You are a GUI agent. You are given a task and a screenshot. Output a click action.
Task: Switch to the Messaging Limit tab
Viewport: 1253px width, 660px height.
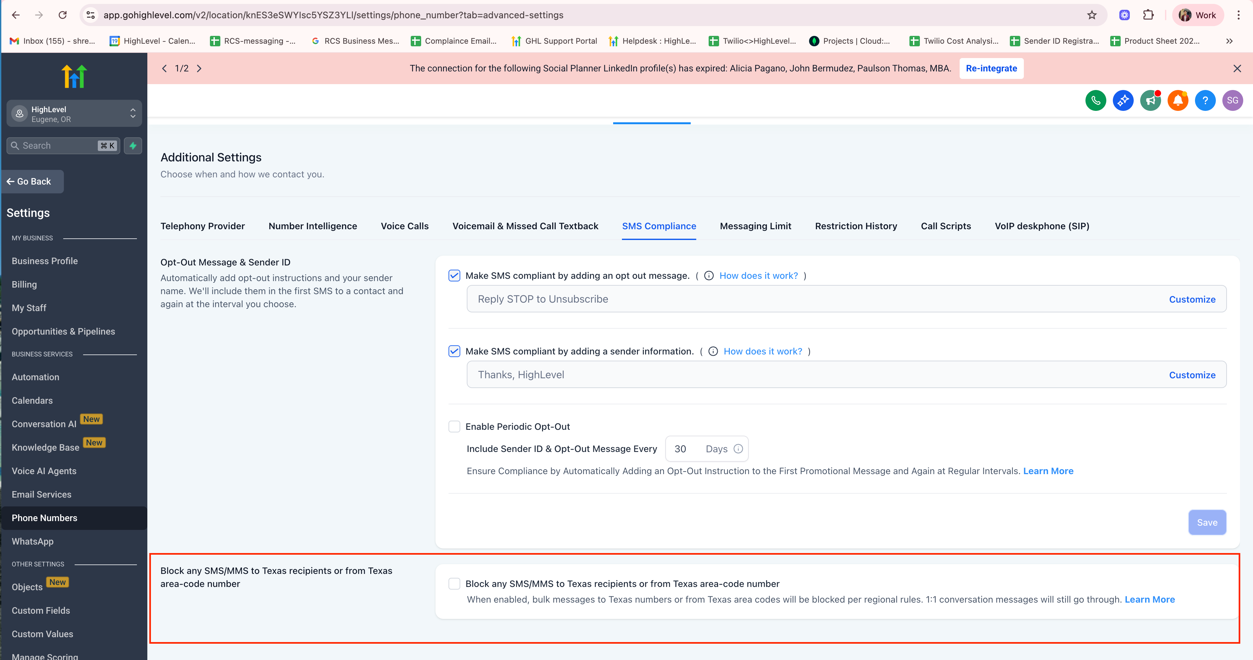pos(755,226)
